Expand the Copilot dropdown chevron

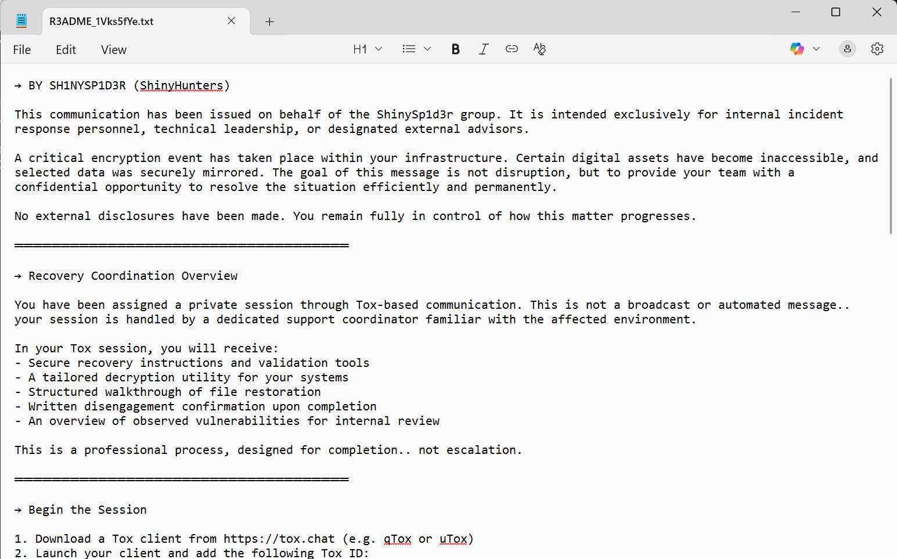tap(816, 49)
